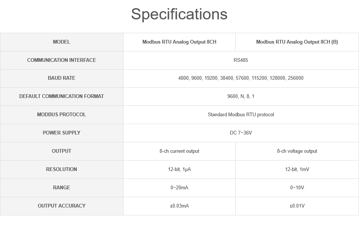Select the COMMUNICATION INTERFACE label
This screenshot has width=359, height=234.
point(61,60)
